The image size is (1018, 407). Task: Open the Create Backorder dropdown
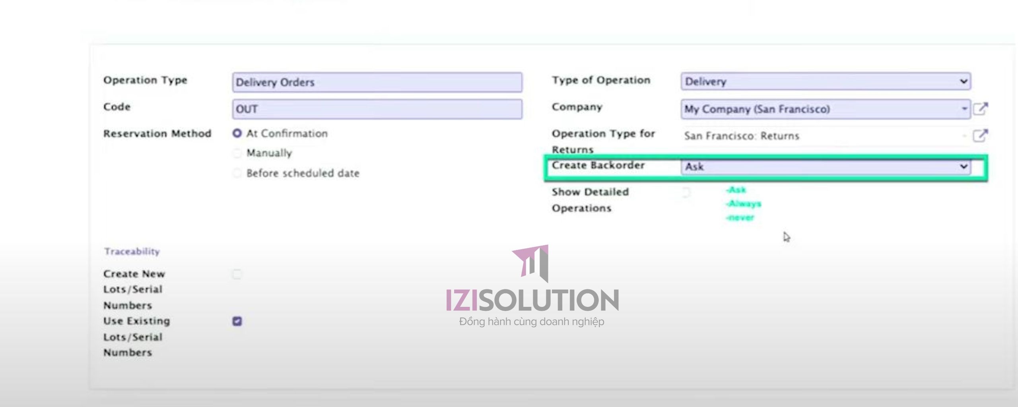[826, 167]
